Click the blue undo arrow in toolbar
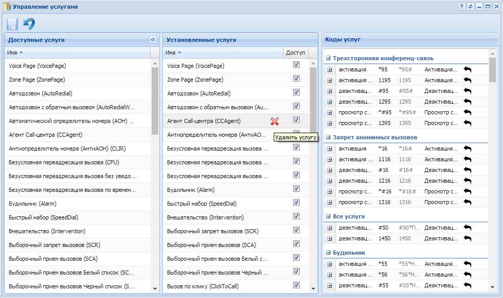Image resolution: width=503 pixels, height=298 pixels. pyautogui.click(x=29, y=24)
